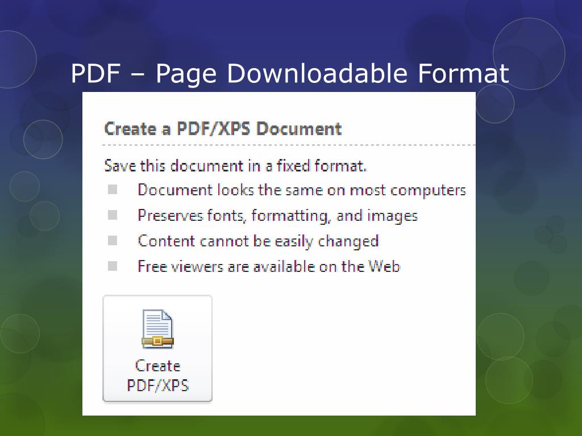Screen dimensions: 582x436
Task: Click the PDF document icon with belt
Action: pyautogui.click(x=158, y=329)
